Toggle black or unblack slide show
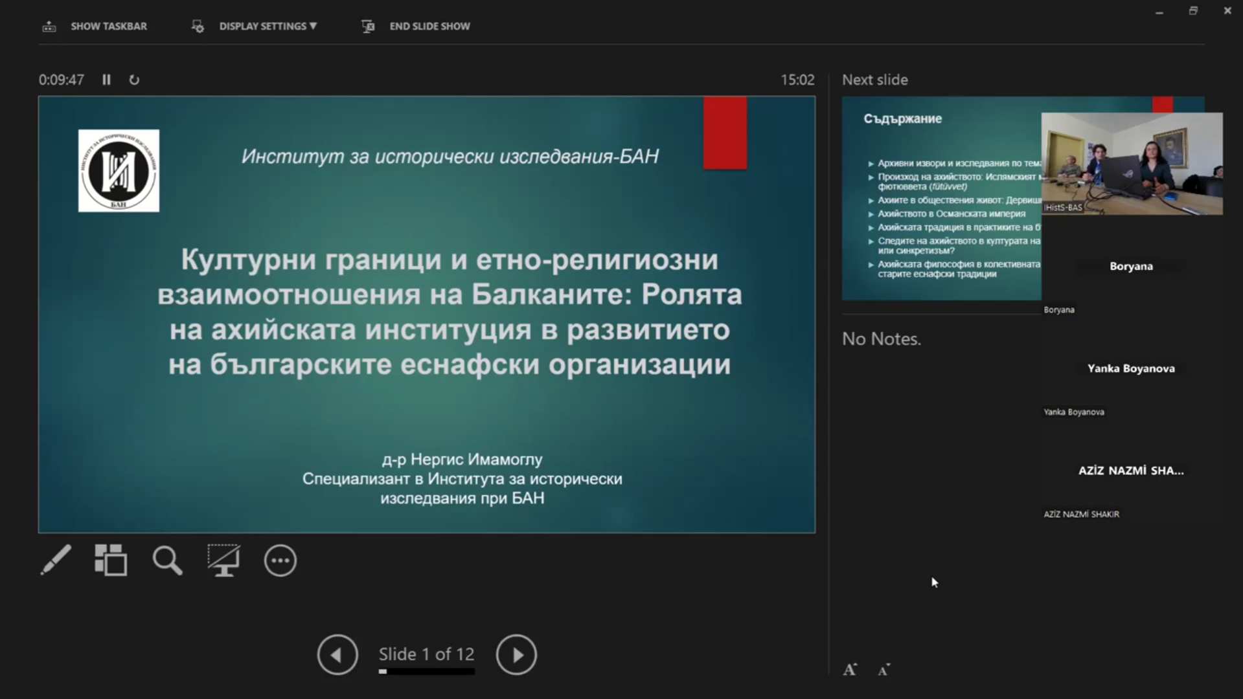Image resolution: width=1243 pixels, height=699 pixels. click(x=223, y=560)
